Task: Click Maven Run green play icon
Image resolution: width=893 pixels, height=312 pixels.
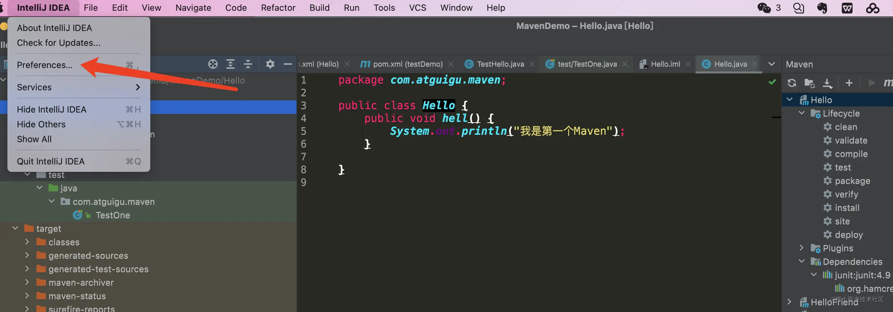Action: point(871,83)
